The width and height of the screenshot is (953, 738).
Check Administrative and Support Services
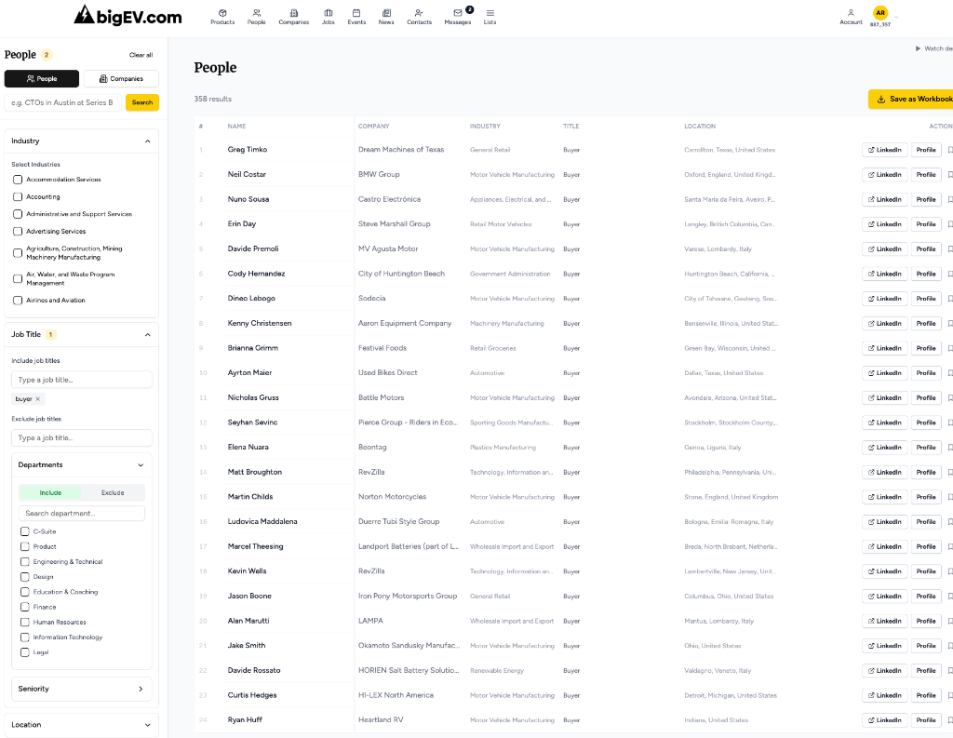(x=18, y=214)
